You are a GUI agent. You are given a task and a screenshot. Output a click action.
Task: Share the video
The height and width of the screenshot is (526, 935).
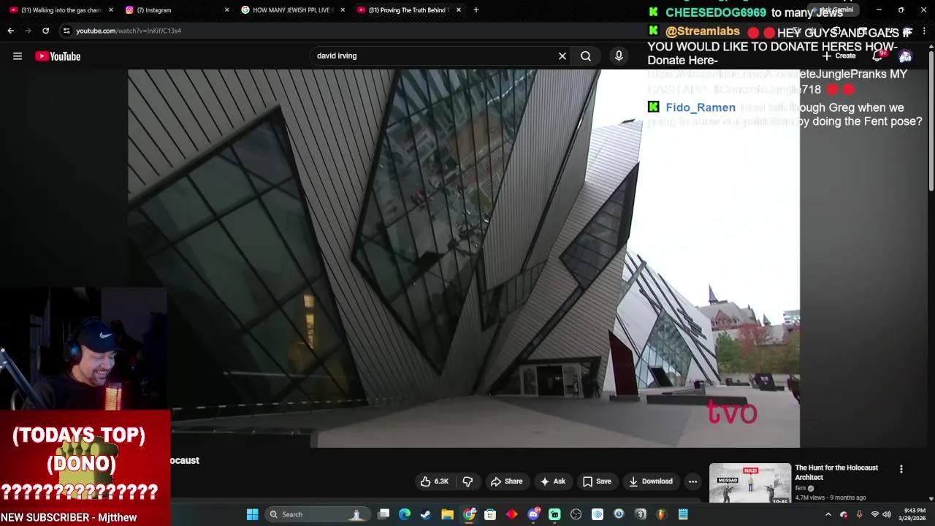point(506,481)
